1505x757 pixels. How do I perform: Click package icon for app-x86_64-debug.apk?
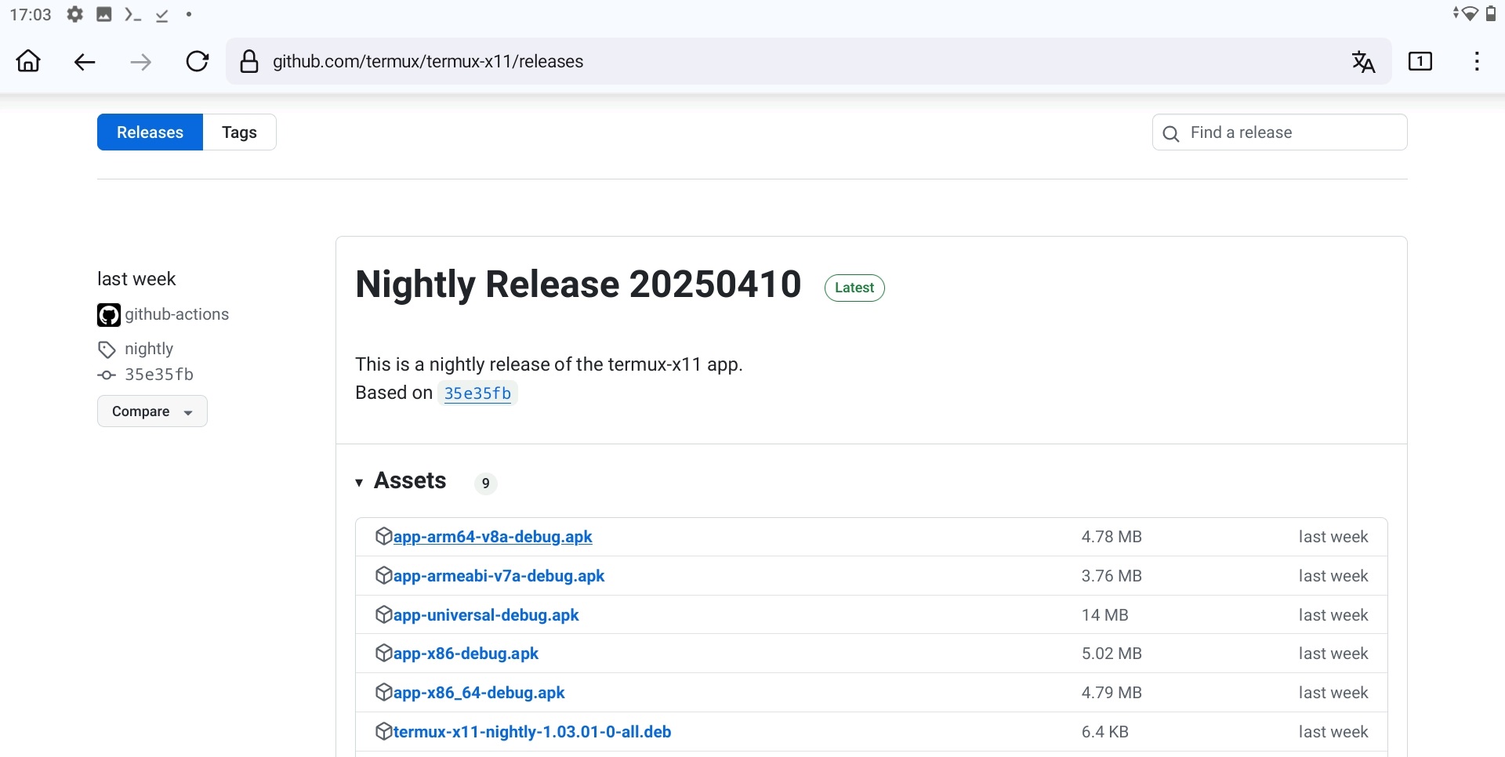click(x=383, y=692)
